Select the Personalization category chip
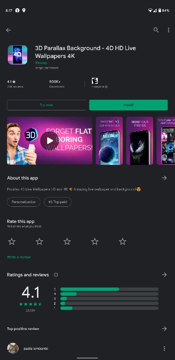The image size is (175, 360). click(x=24, y=202)
